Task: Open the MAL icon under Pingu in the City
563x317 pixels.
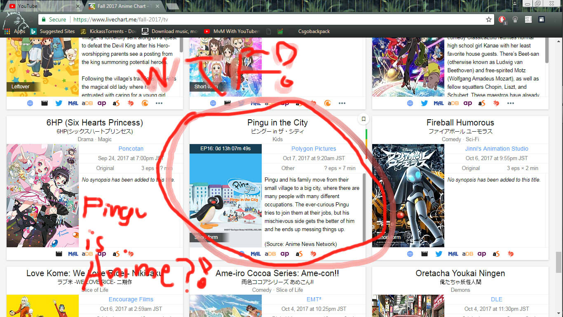Action: [256, 254]
